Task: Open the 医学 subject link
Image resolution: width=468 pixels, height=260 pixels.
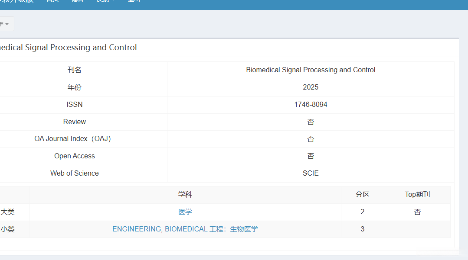Action: (x=185, y=212)
